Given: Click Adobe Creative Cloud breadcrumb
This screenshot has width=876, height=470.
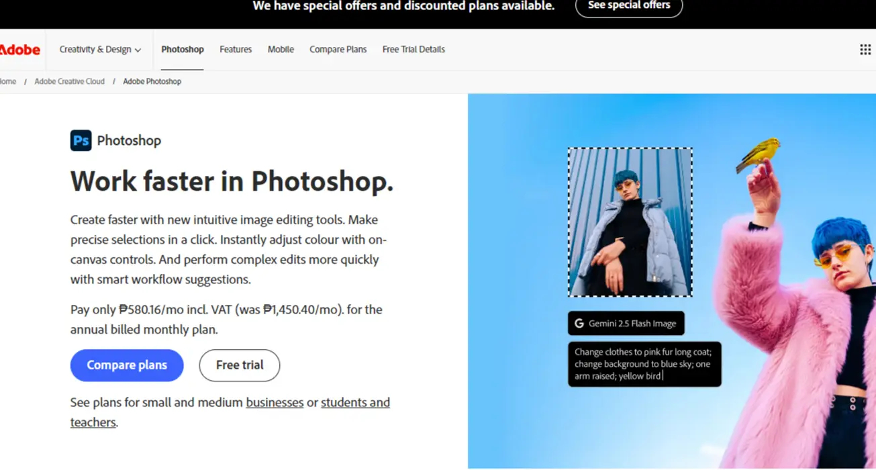Looking at the screenshot, I should click(69, 81).
